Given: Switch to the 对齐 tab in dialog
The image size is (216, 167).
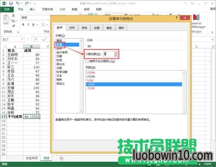Looking at the screenshot, I should click(x=72, y=28).
